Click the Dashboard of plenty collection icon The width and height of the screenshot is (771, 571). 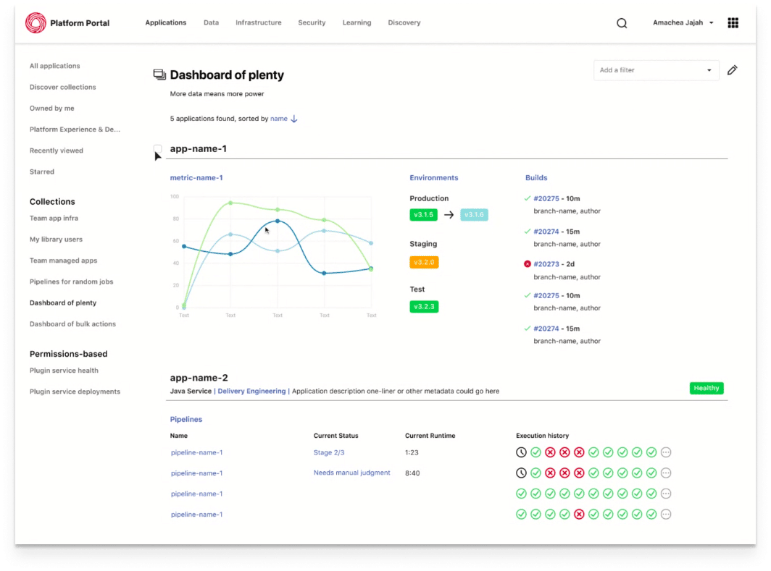click(159, 75)
